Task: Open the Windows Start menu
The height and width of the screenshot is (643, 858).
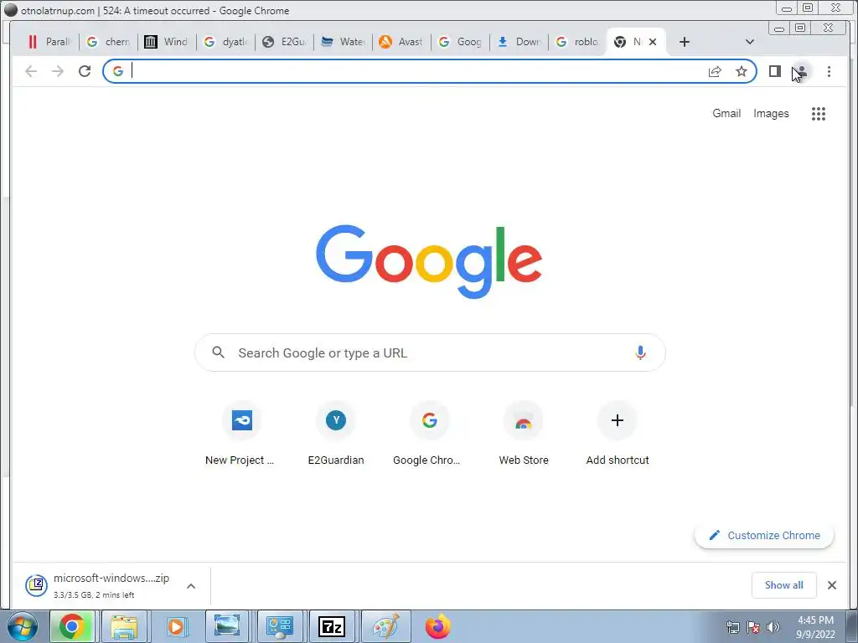Action: 23,626
